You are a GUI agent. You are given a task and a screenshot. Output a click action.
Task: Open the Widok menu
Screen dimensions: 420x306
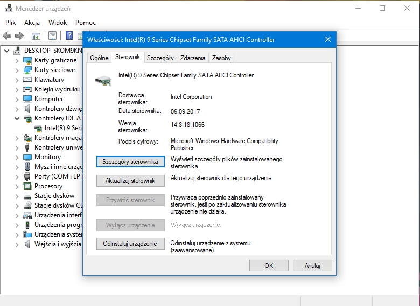58,23
